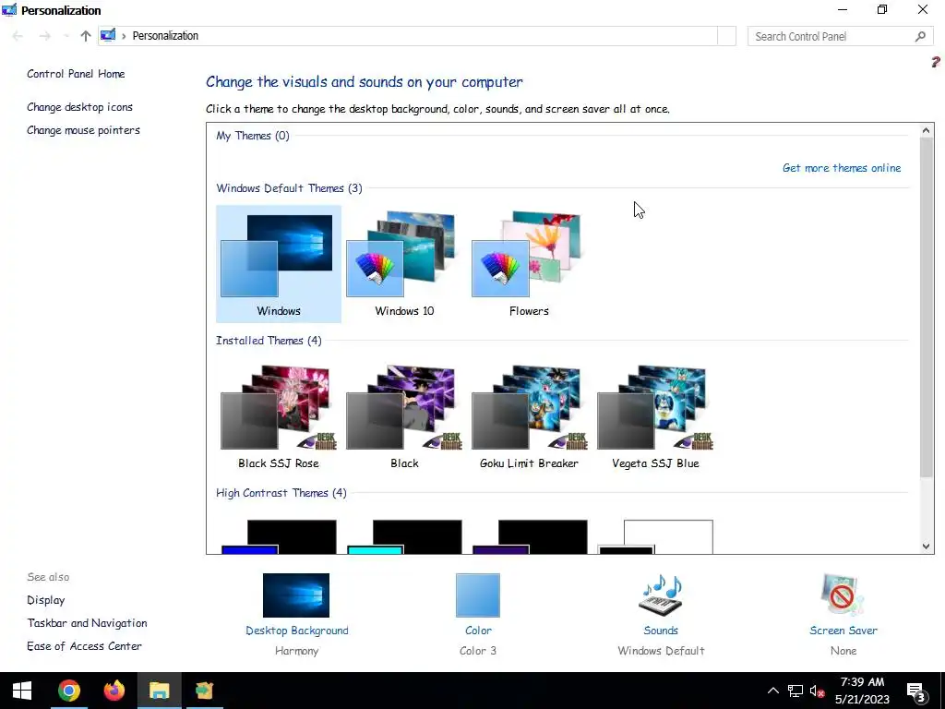Open network status tray icon
Screen dimensions: 945x709
(795, 691)
